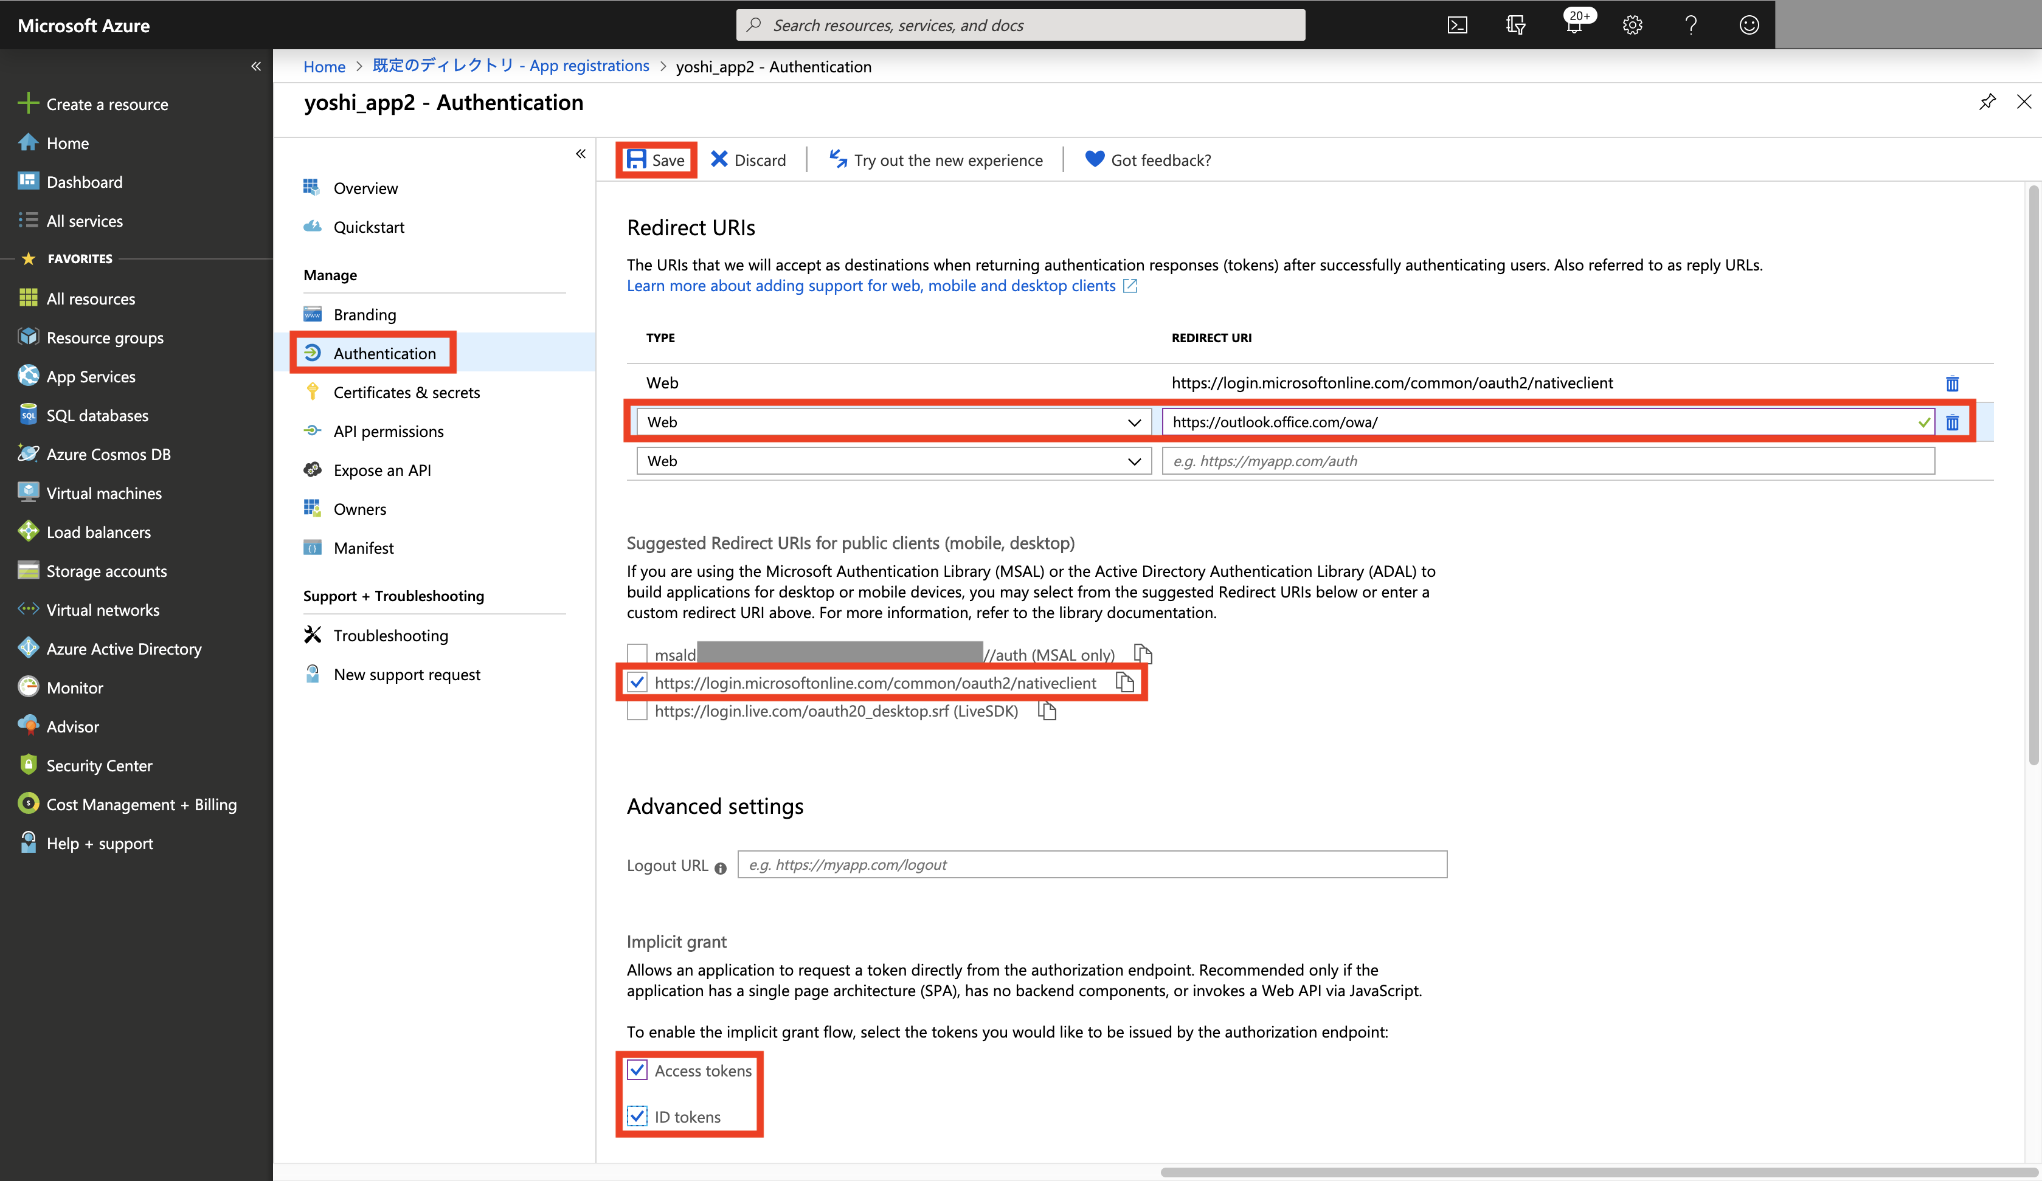
Task: Collapse the app registration menu panel
Action: tap(580, 154)
